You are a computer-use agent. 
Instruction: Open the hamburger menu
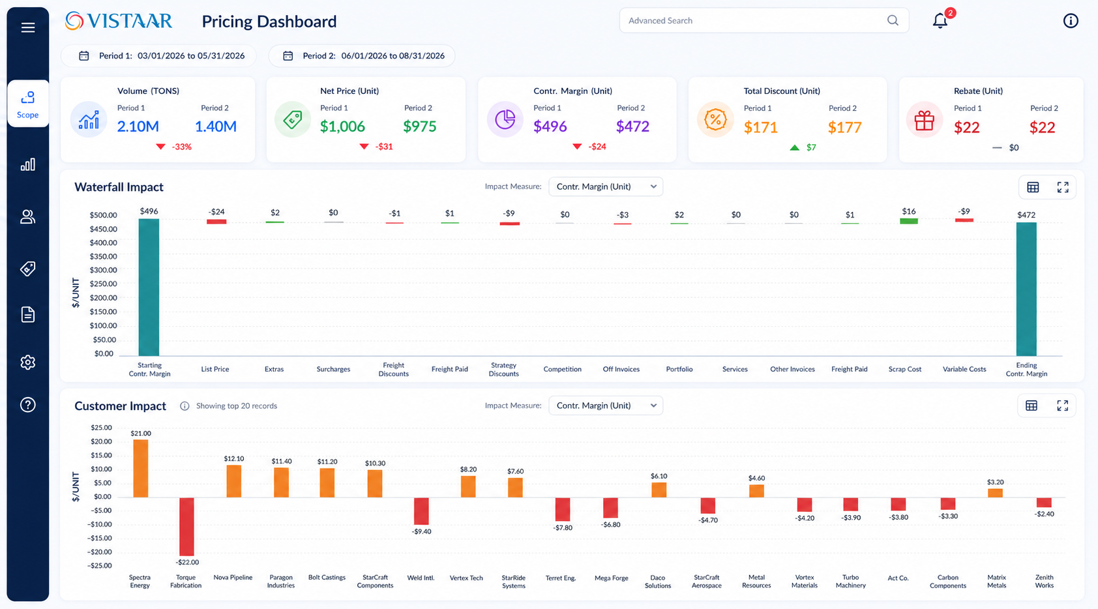point(27,27)
